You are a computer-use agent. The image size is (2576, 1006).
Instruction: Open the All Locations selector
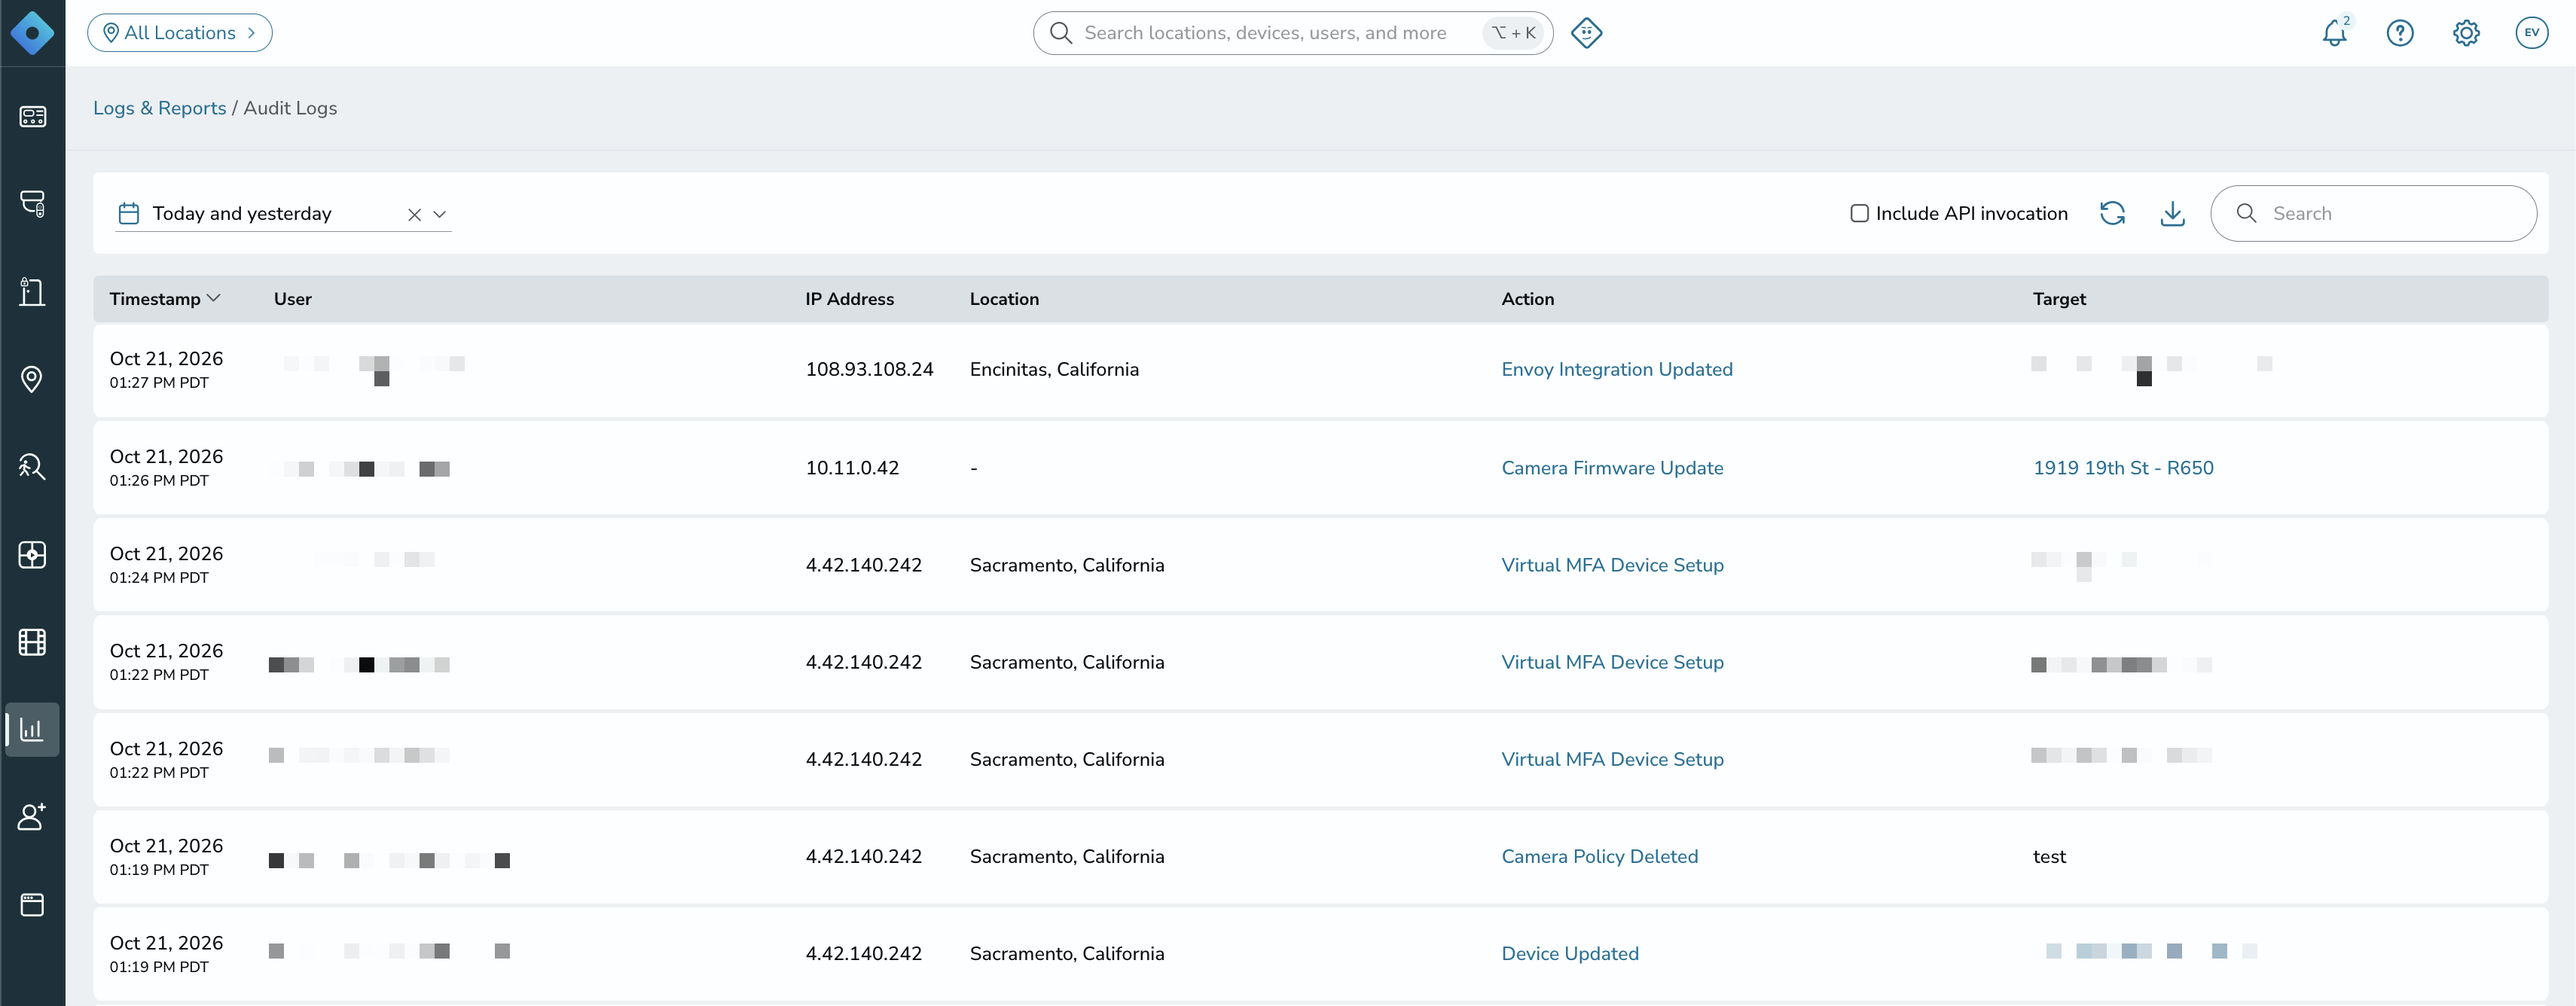pyautogui.click(x=180, y=33)
